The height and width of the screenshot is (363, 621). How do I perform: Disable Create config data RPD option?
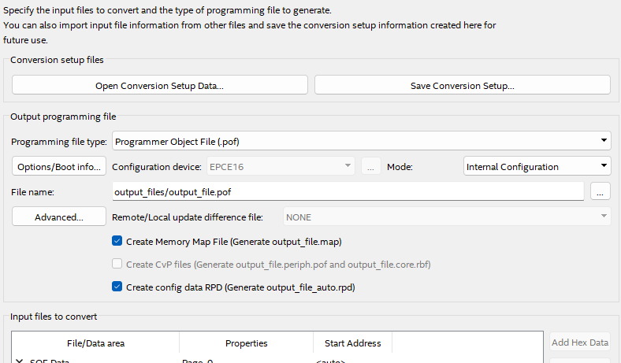[117, 287]
